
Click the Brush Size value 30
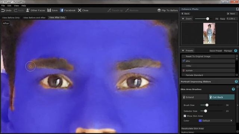click(227, 105)
